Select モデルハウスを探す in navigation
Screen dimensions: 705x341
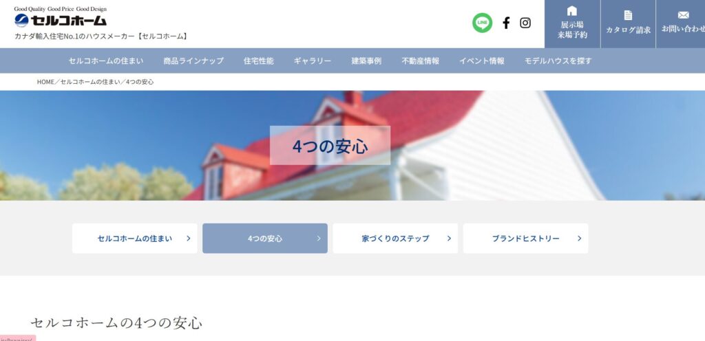(x=558, y=61)
